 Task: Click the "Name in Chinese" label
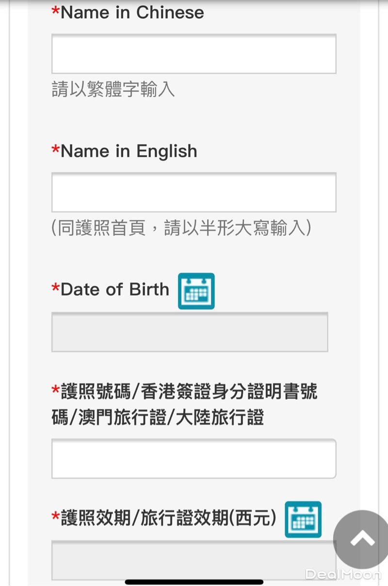click(x=132, y=13)
